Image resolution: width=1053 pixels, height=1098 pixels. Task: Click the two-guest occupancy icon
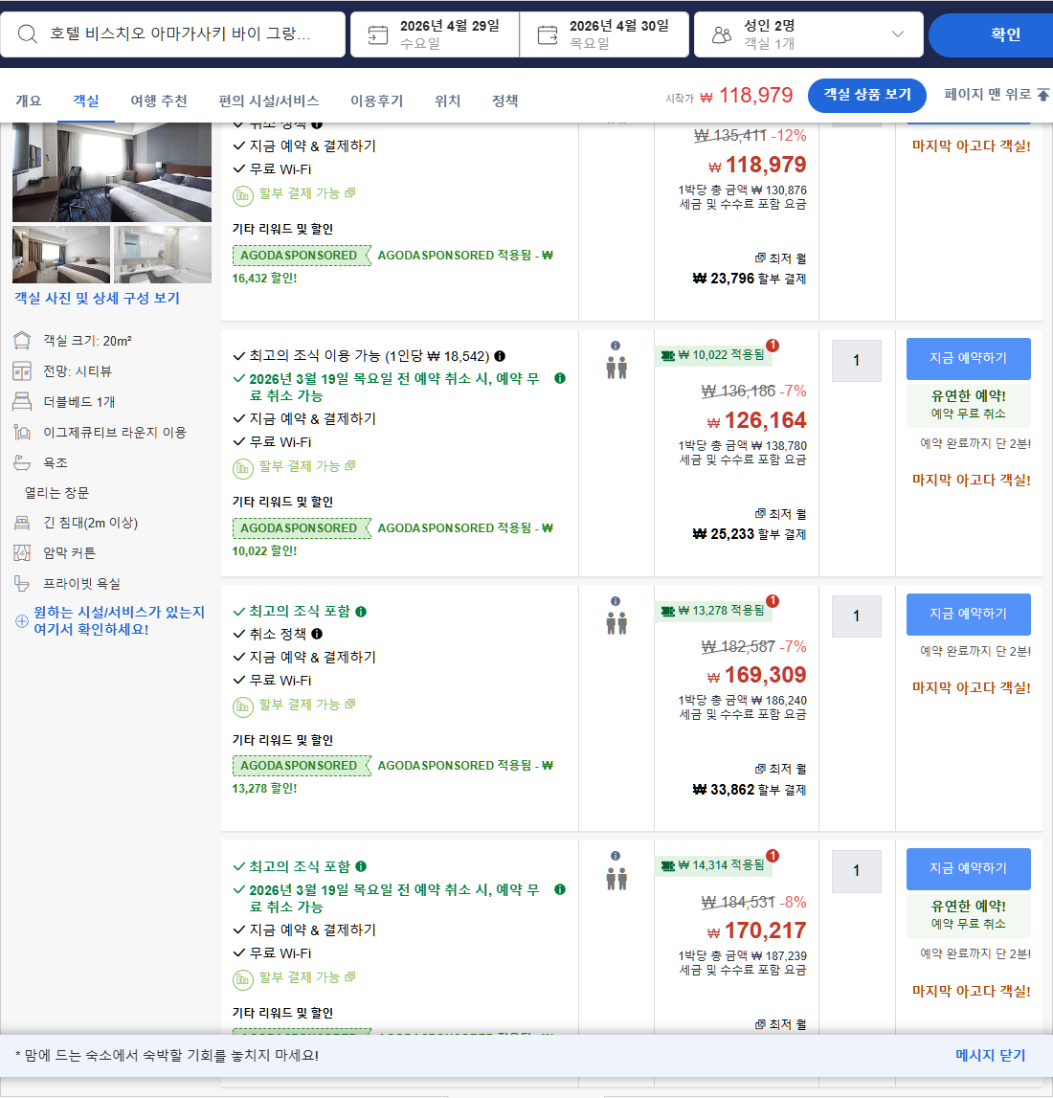pyautogui.click(x=616, y=366)
